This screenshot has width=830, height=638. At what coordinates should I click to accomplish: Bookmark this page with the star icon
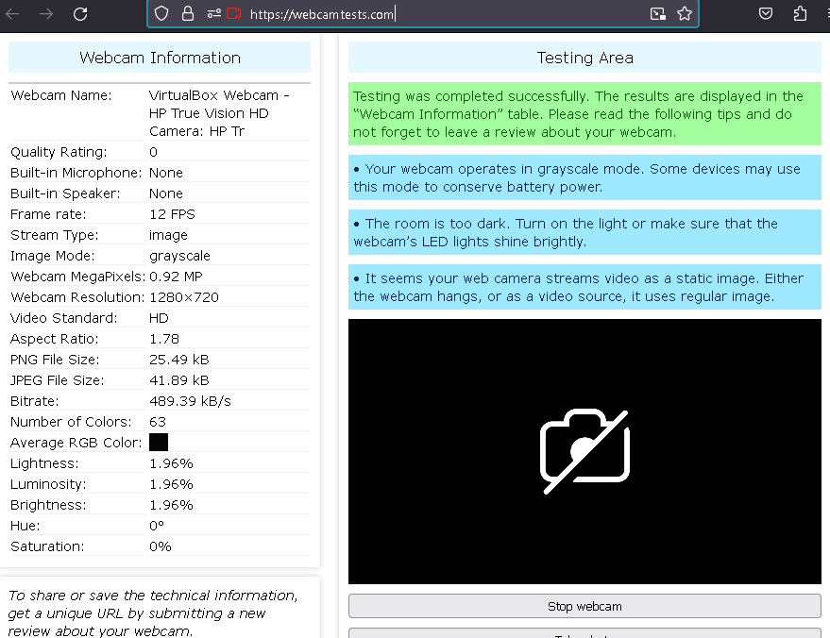tap(686, 14)
